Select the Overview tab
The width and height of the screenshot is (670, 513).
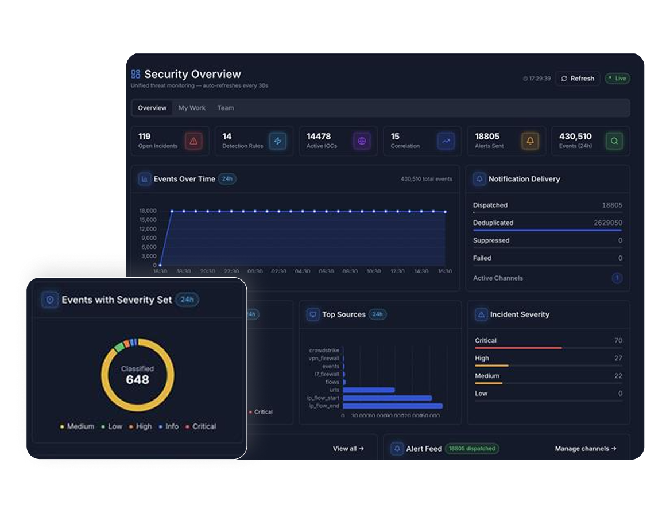point(152,108)
